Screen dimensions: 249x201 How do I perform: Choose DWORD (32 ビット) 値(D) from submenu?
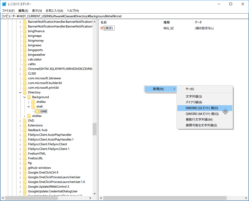tap(202, 108)
